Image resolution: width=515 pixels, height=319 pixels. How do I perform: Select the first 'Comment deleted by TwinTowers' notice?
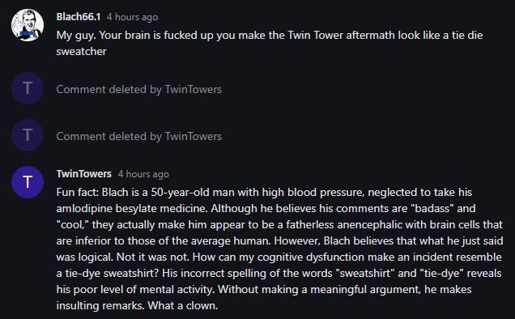[139, 89]
